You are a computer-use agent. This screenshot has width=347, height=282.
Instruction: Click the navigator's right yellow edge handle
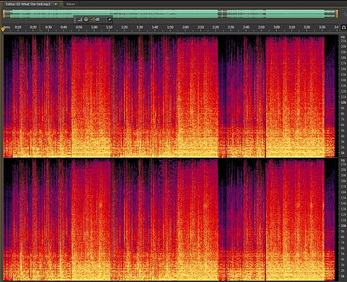(337, 13)
